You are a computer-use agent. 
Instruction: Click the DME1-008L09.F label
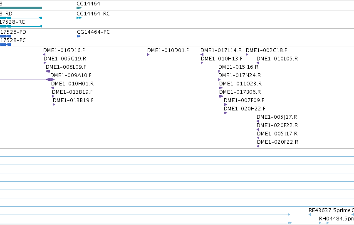click(66, 67)
